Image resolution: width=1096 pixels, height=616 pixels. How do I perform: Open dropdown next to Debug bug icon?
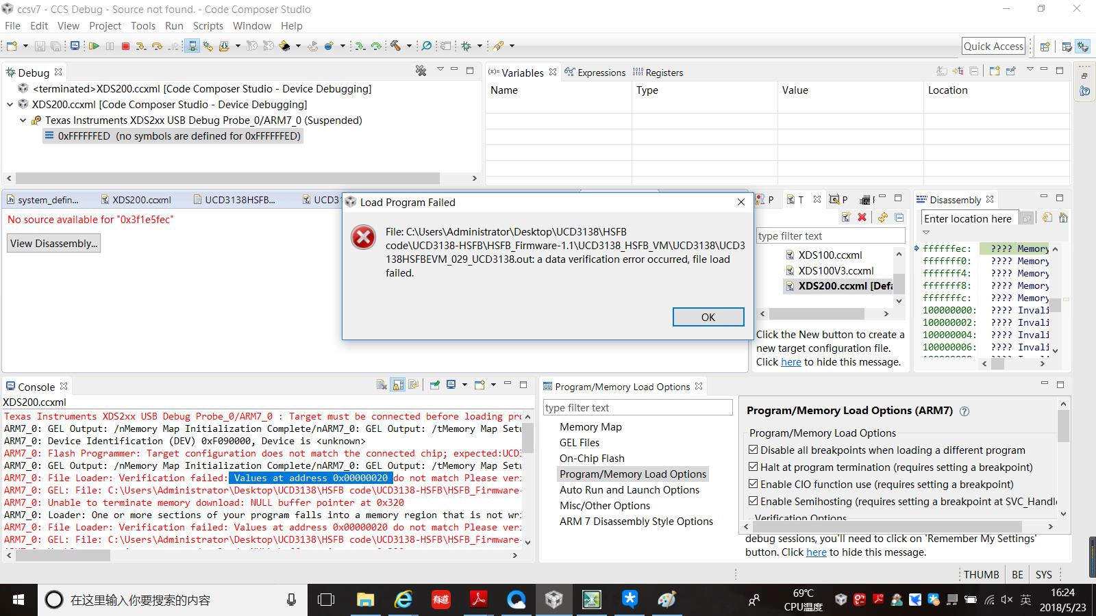480,46
